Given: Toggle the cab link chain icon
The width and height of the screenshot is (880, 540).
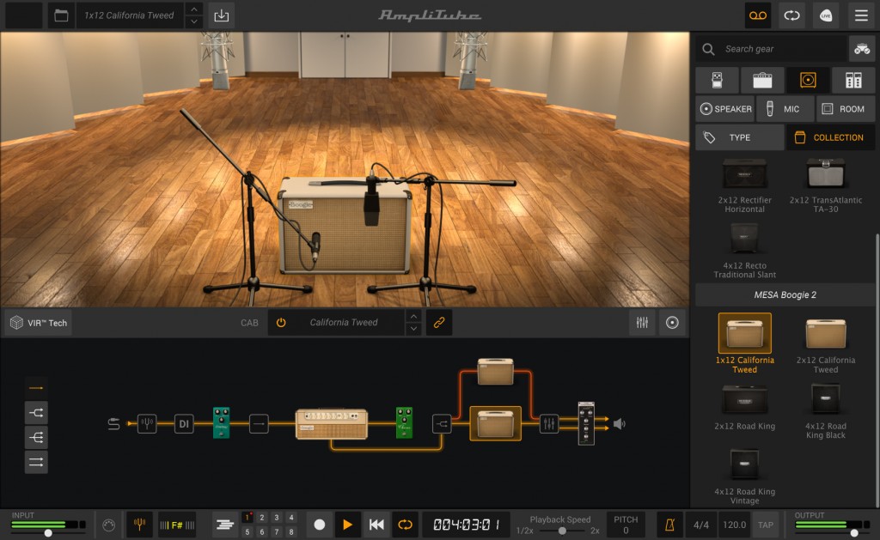Looking at the screenshot, I should tap(439, 323).
